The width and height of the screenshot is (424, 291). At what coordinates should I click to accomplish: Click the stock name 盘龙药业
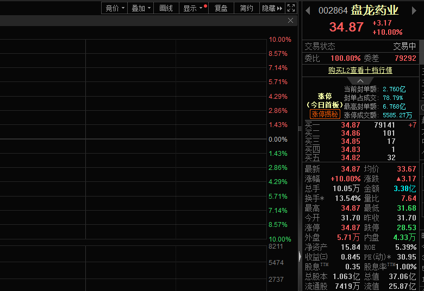(x=375, y=10)
